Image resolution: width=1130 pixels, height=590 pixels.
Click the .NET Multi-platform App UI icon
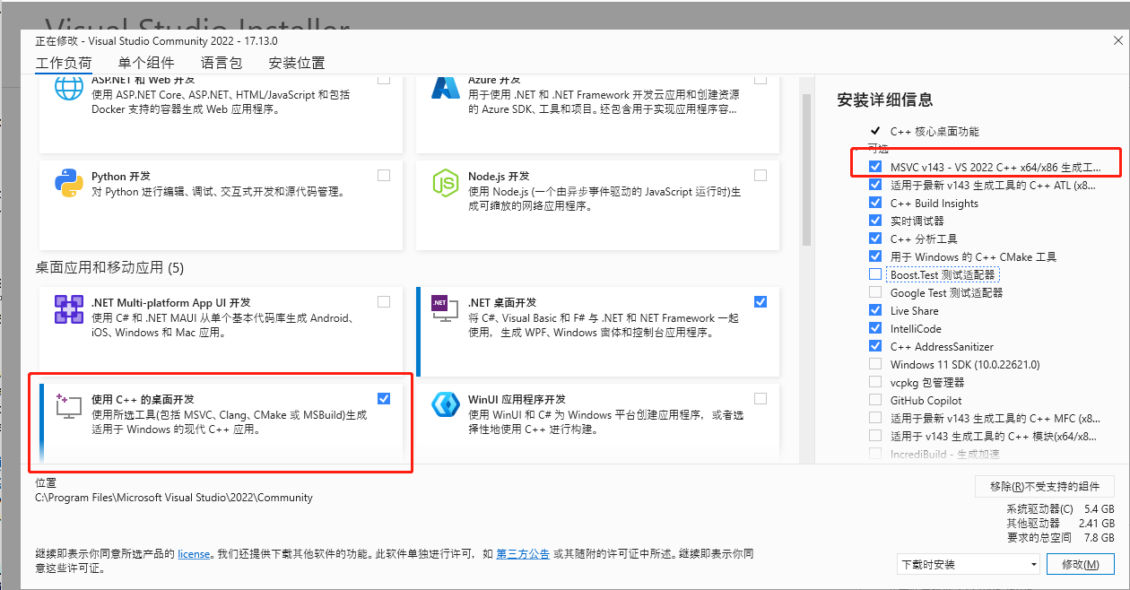coord(70,310)
